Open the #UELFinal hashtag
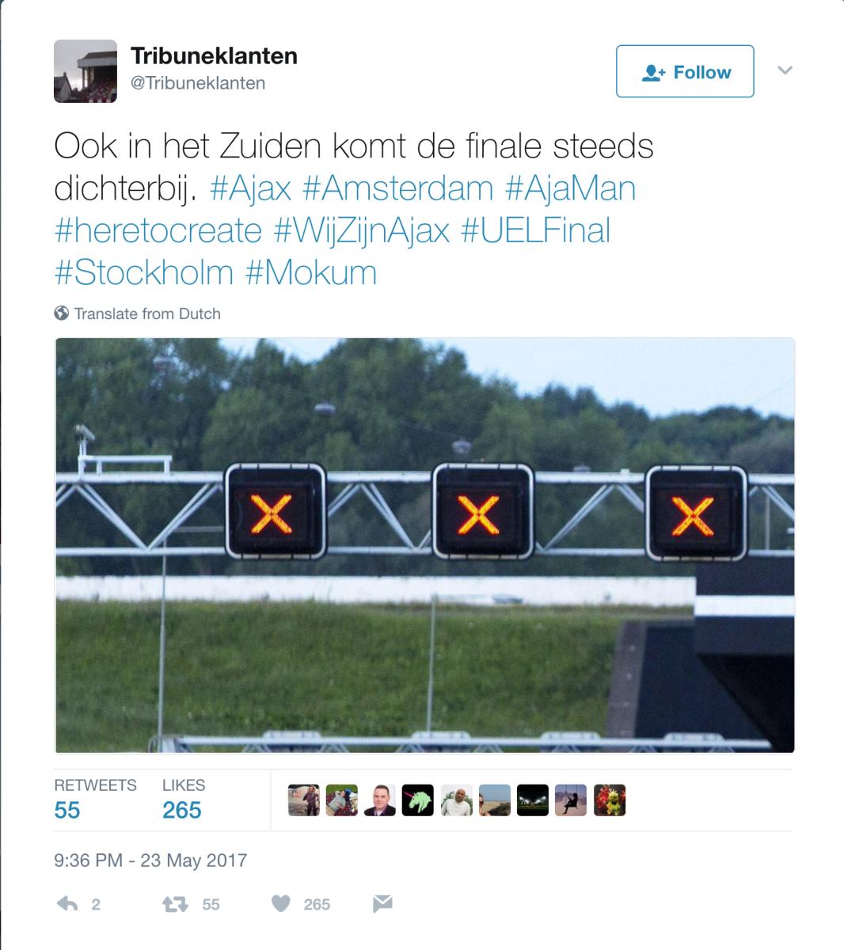 coord(535,230)
